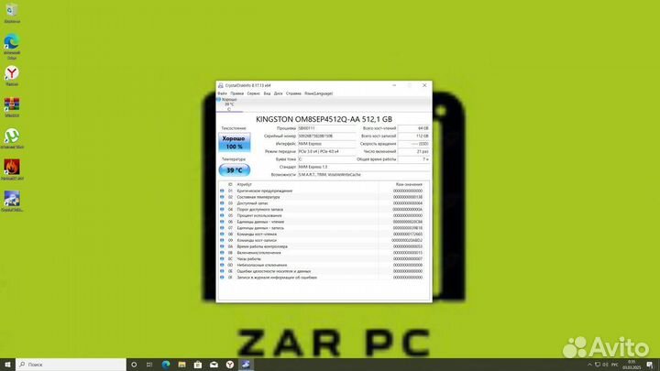
Task: Click the power-on hours value 7 ч
Action: point(413,159)
